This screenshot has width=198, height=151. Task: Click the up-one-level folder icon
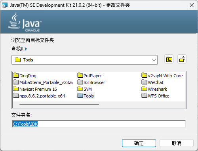pos(169,59)
